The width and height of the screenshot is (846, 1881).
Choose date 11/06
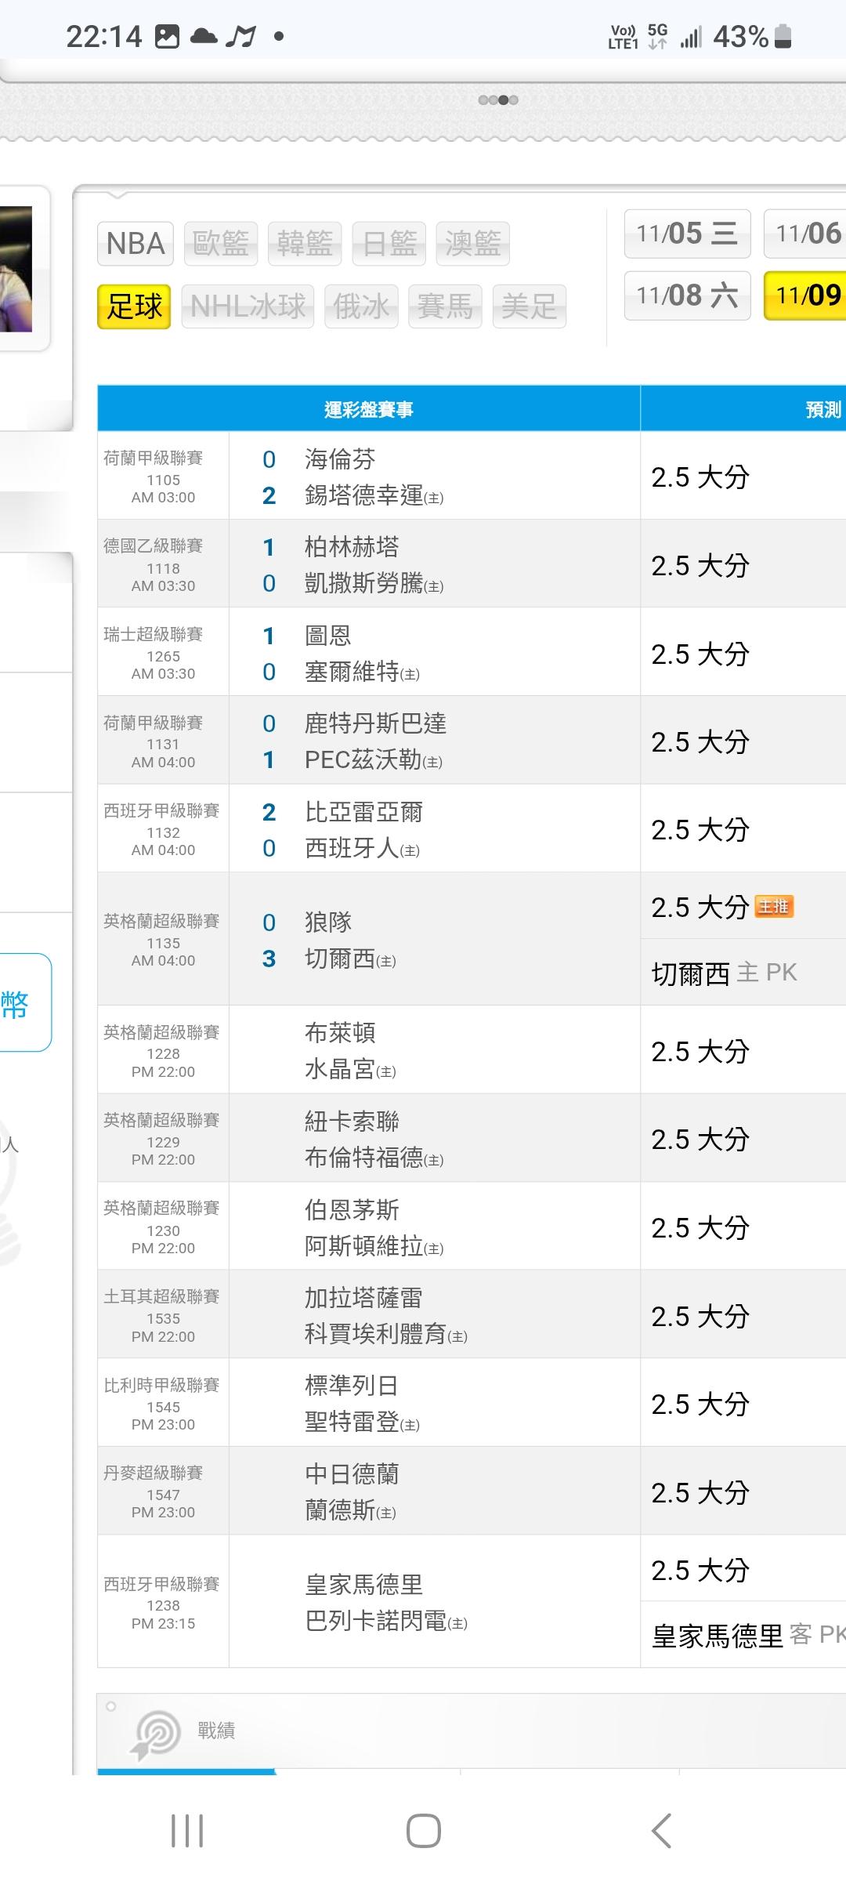(x=805, y=234)
